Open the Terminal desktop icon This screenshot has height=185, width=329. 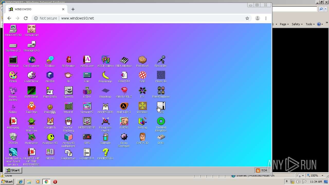tap(13, 62)
